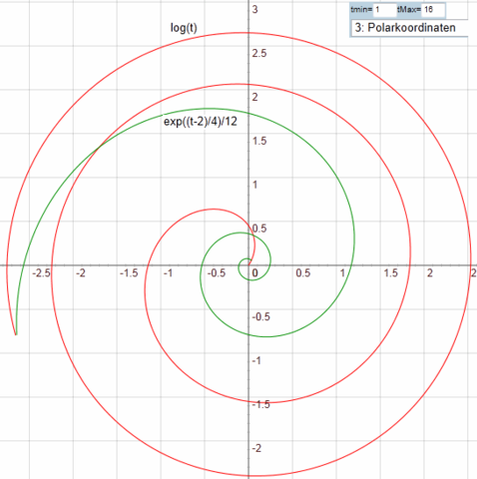This screenshot has height=479, width=477.
Task: Click the log(t) curve label
Action: tap(184, 28)
